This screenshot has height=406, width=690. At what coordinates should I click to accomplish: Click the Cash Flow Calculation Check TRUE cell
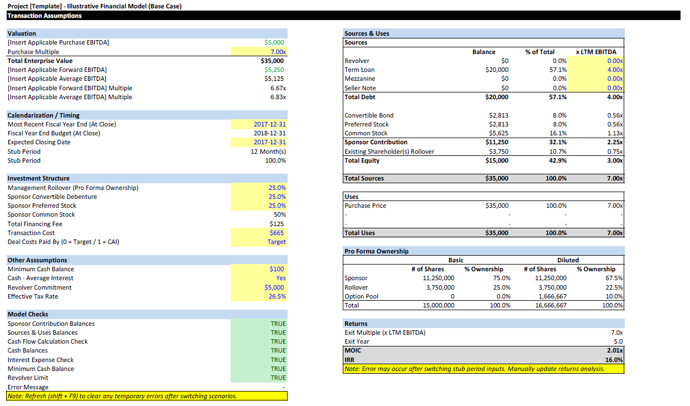point(259,341)
